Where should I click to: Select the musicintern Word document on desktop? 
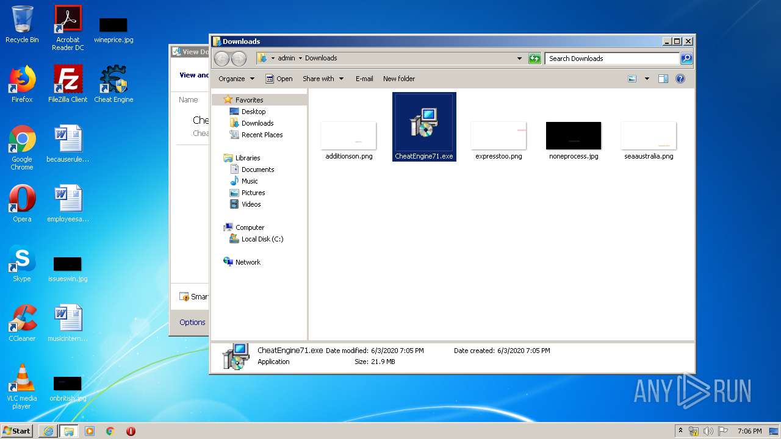click(68, 323)
